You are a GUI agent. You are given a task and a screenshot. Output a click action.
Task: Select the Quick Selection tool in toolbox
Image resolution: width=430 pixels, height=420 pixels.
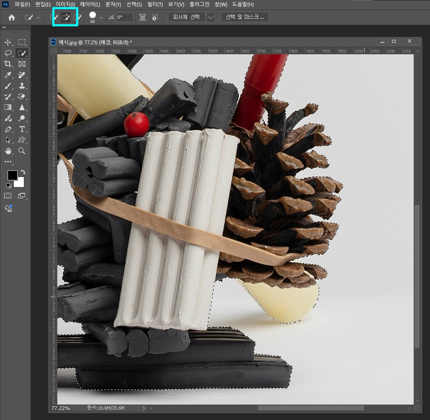pyautogui.click(x=22, y=53)
